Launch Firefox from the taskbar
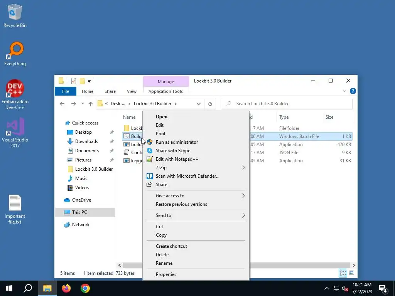This screenshot has width=395, height=296. point(66,288)
